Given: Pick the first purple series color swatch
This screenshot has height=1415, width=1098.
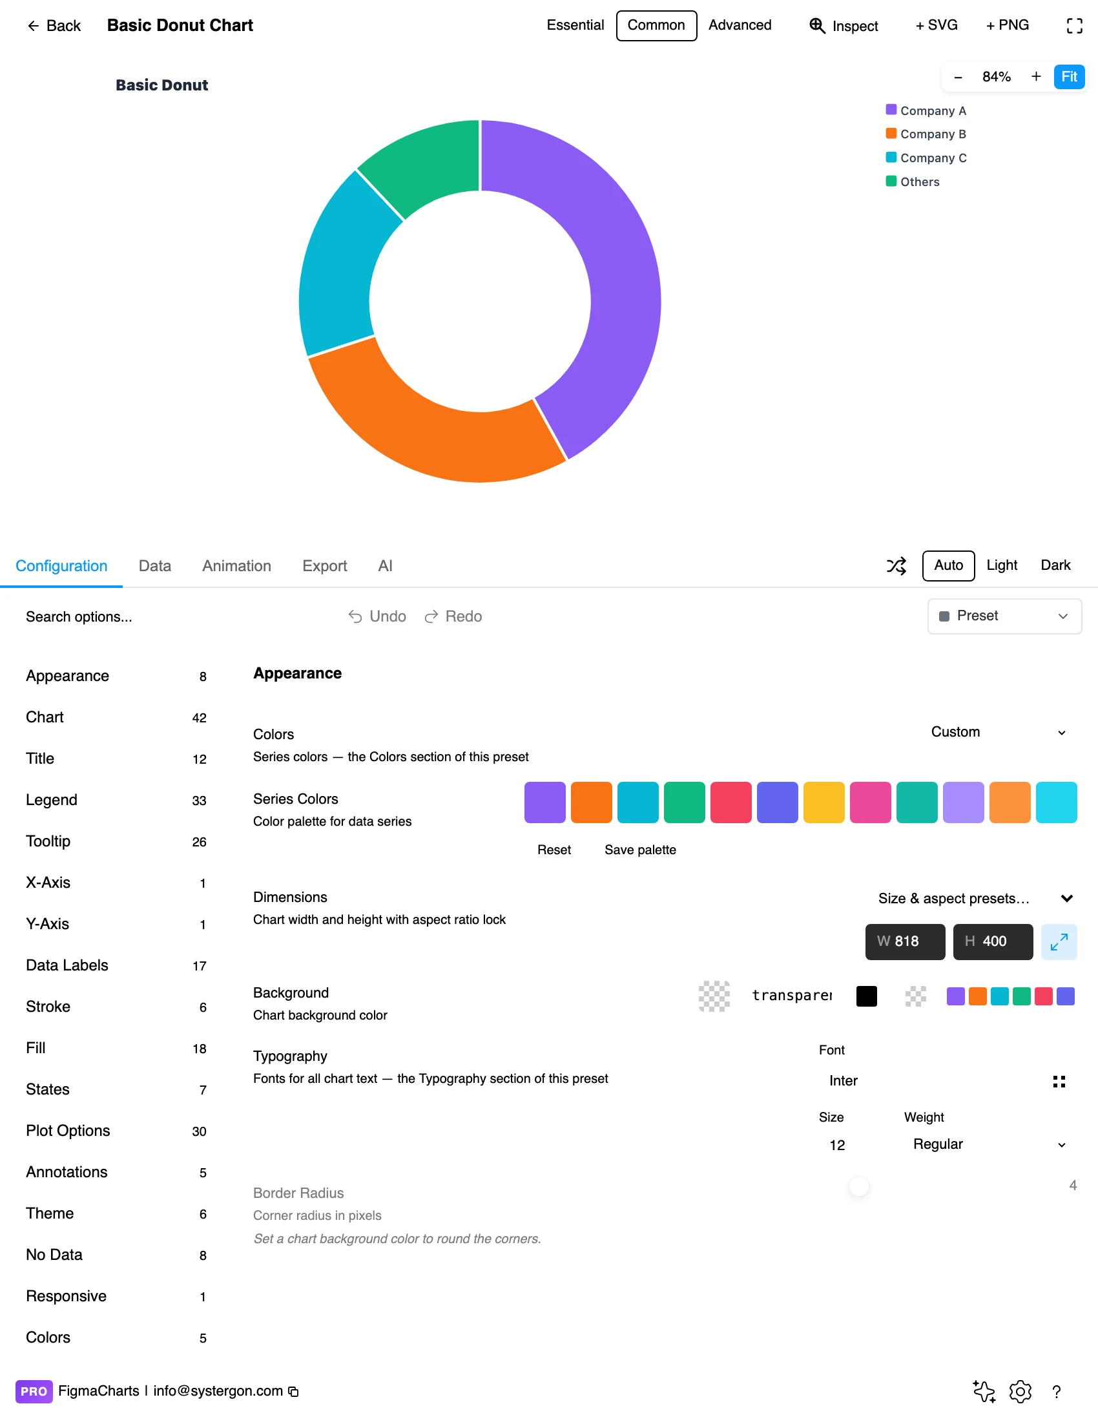Looking at the screenshot, I should pyautogui.click(x=544, y=802).
